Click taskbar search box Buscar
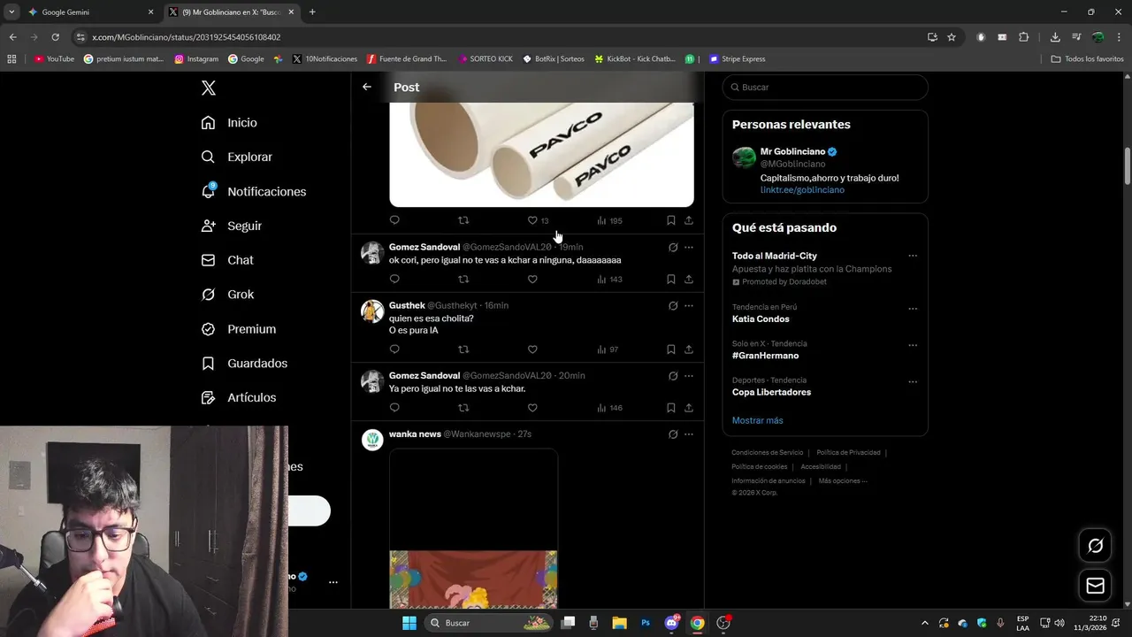Image resolution: width=1132 pixels, height=637 pixels. (488, 623)
